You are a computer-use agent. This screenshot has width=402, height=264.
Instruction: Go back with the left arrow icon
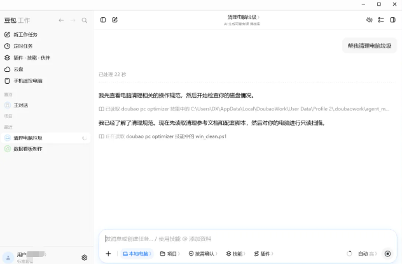(61, 20)
